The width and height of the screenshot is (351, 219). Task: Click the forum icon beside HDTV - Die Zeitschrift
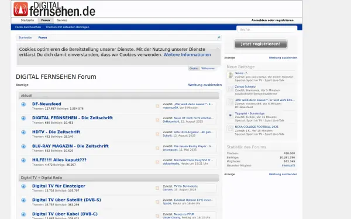tap(23, 133)
